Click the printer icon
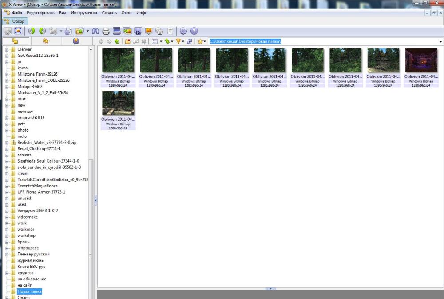 coord(106,31)
